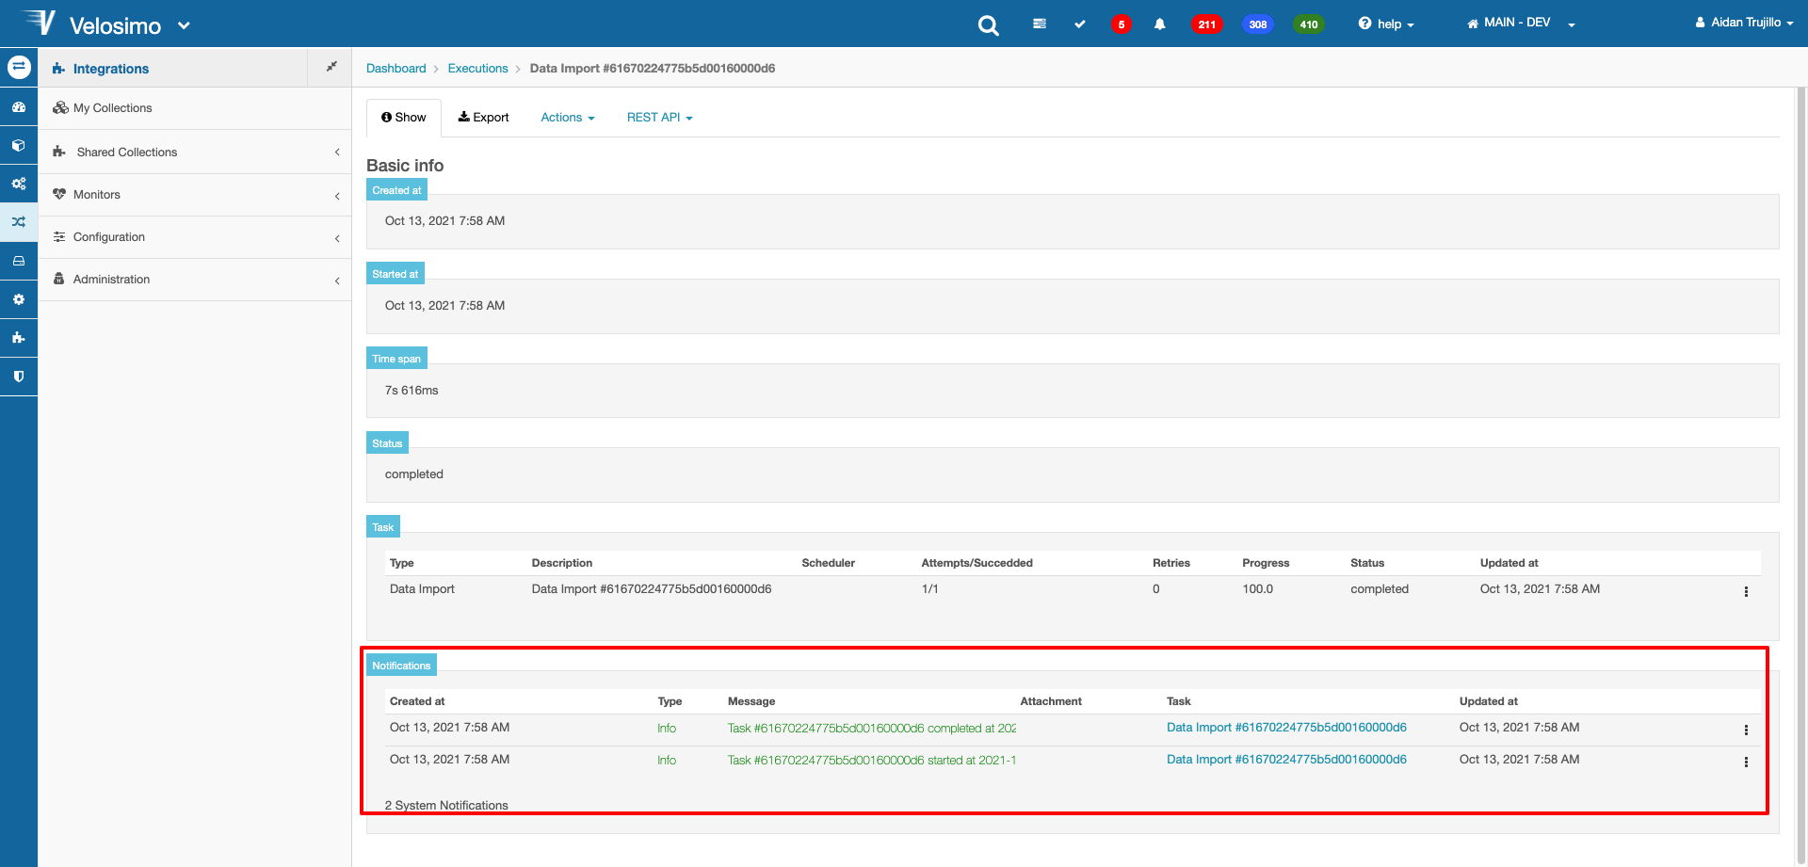The width and height of the screenshot is (1808, 867).
Task: Click the Info type of the second notification
Action: (667, 761)
